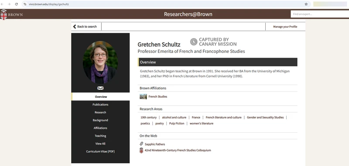Open Curriculum Vitae [PDF] link
349x166 pixels.
(100, 151)
